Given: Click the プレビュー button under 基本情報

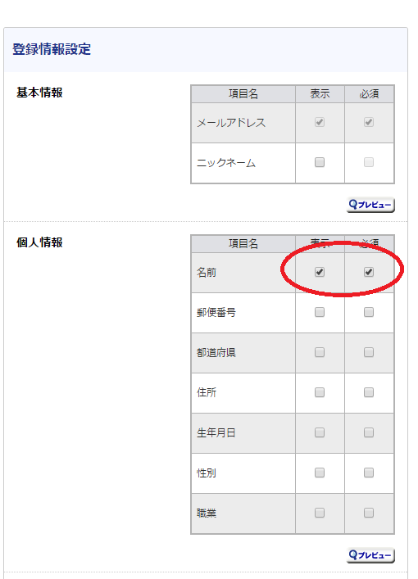Looking at the screenshot, I should tap(370, 205).
